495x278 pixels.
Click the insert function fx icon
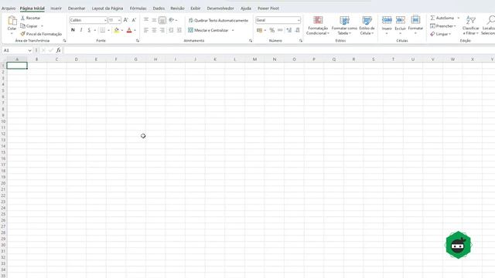59,50
